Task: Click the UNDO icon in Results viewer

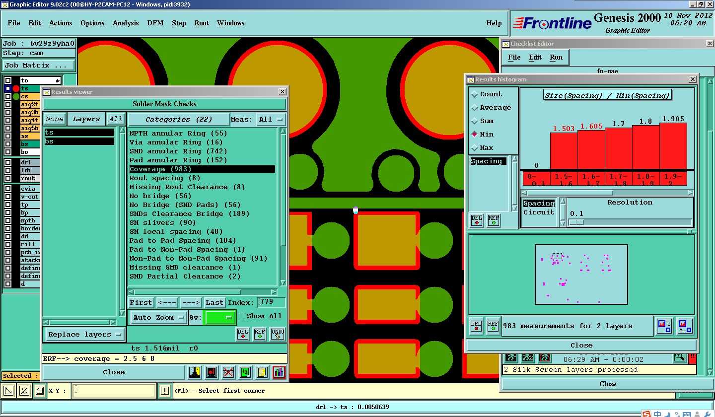Action: click(x=278, y=334)
